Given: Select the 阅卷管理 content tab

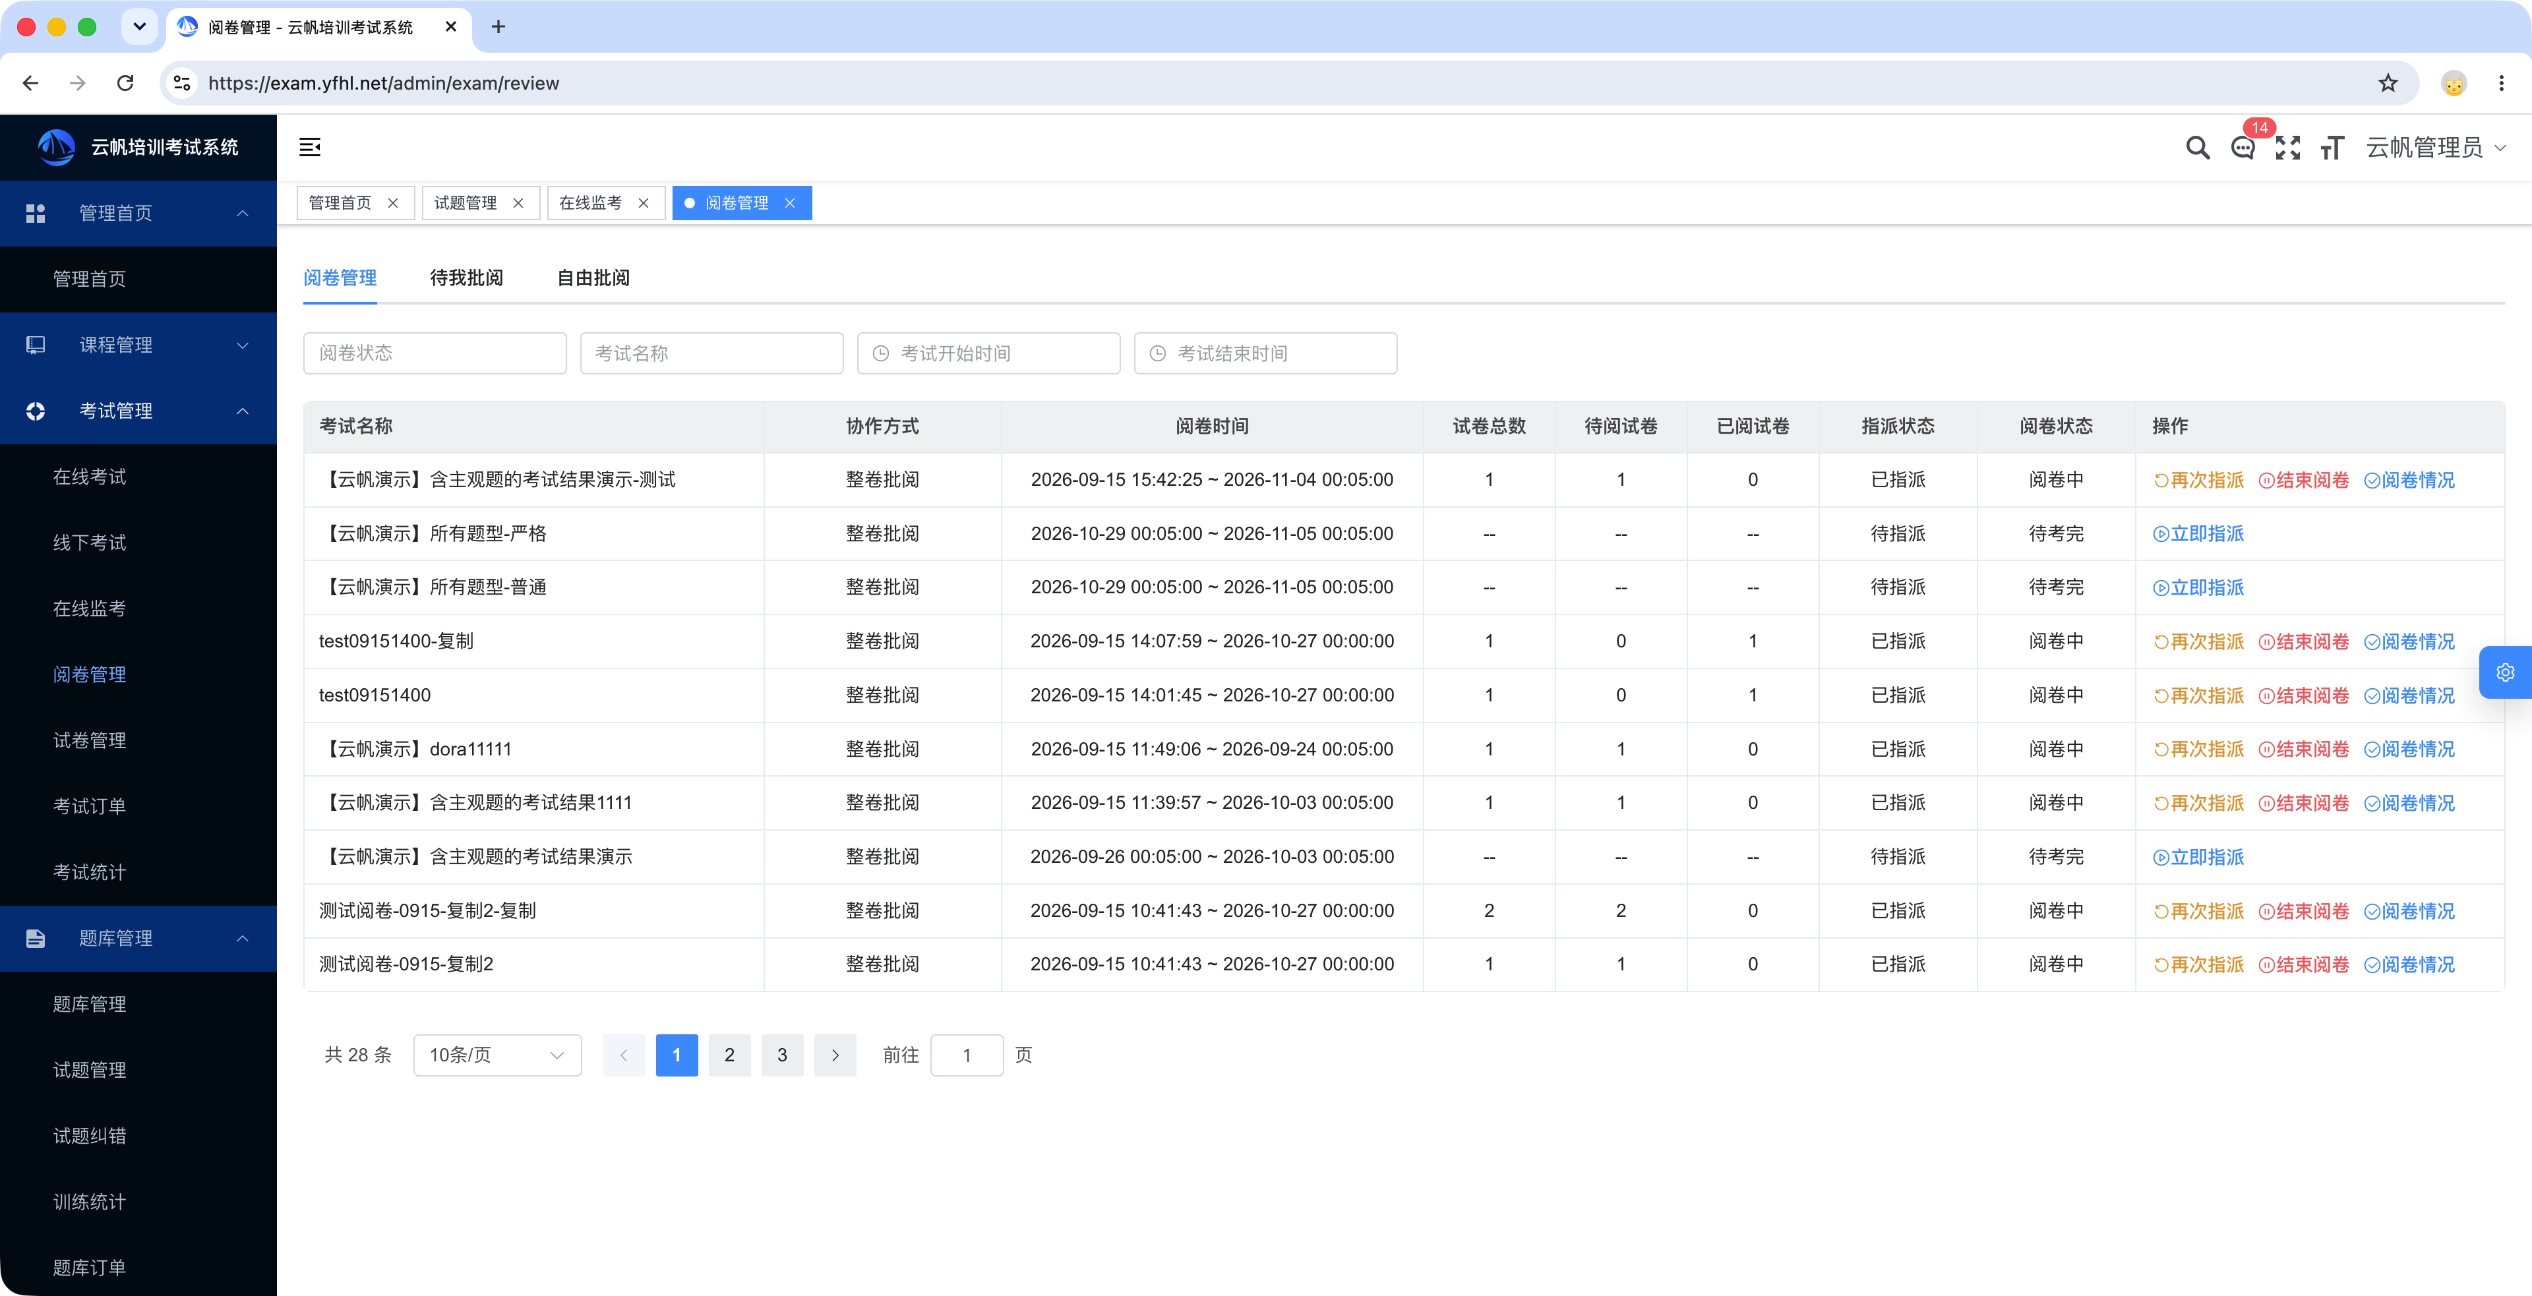Looking at the screenshot, I should pos(340,278).
